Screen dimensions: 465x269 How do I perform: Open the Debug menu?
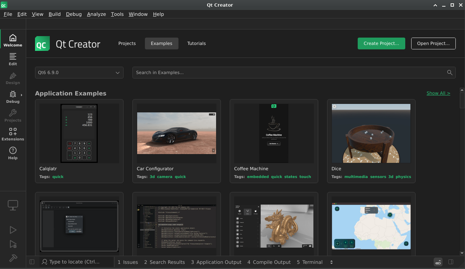coord(74,14)
